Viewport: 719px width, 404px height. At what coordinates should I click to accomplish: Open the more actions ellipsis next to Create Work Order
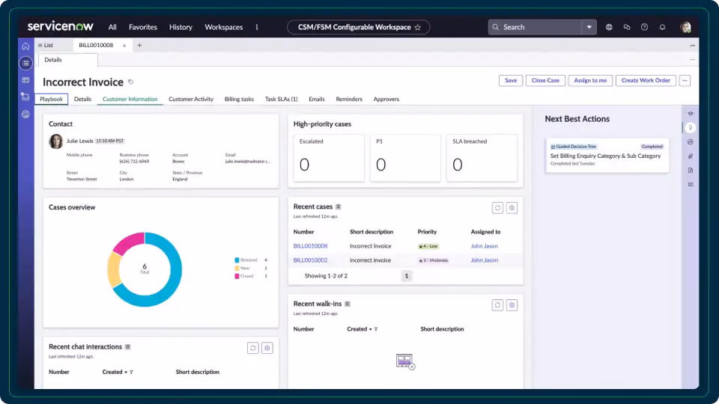coord(685,81)
